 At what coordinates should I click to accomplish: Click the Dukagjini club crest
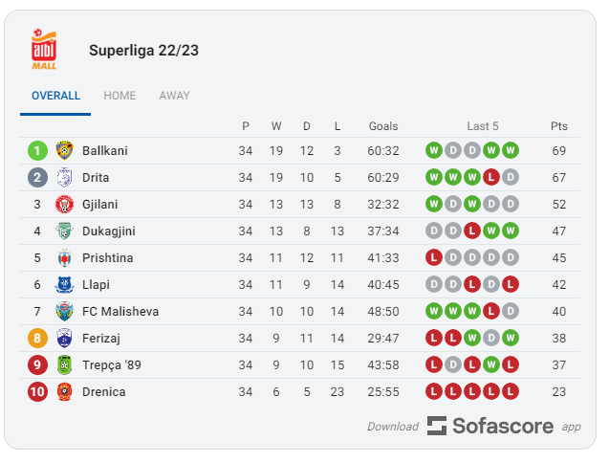point(64,231)
